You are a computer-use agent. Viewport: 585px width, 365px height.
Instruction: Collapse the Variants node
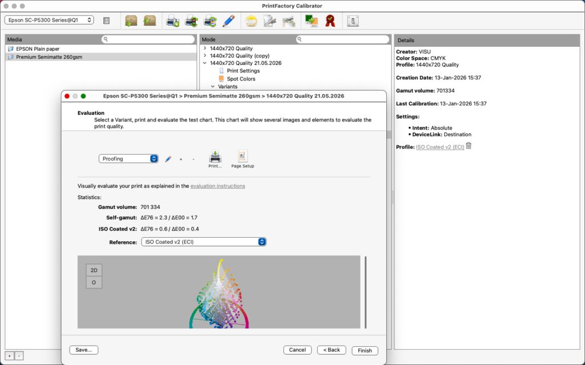(213, 87)
